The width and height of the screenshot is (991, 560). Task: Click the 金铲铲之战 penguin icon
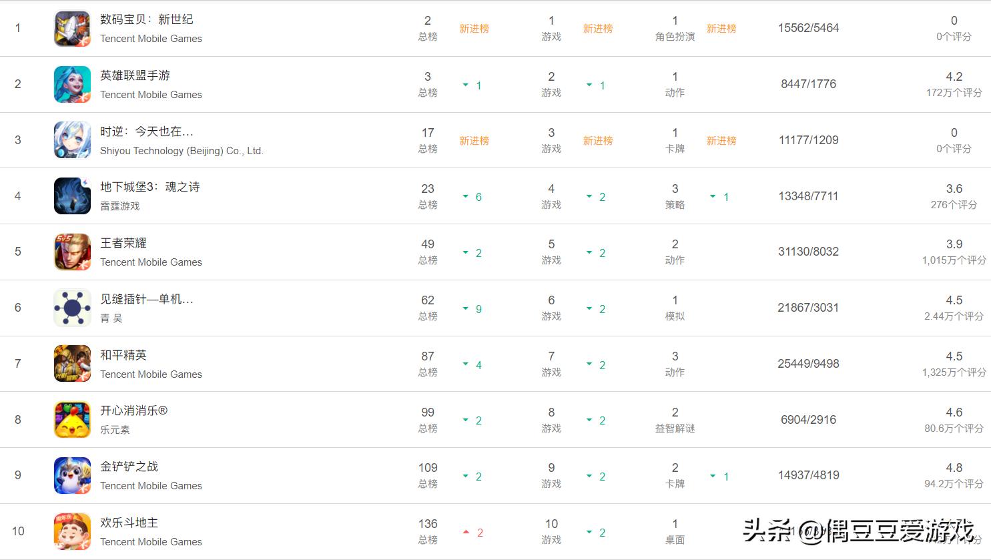(x=72, y=475)
